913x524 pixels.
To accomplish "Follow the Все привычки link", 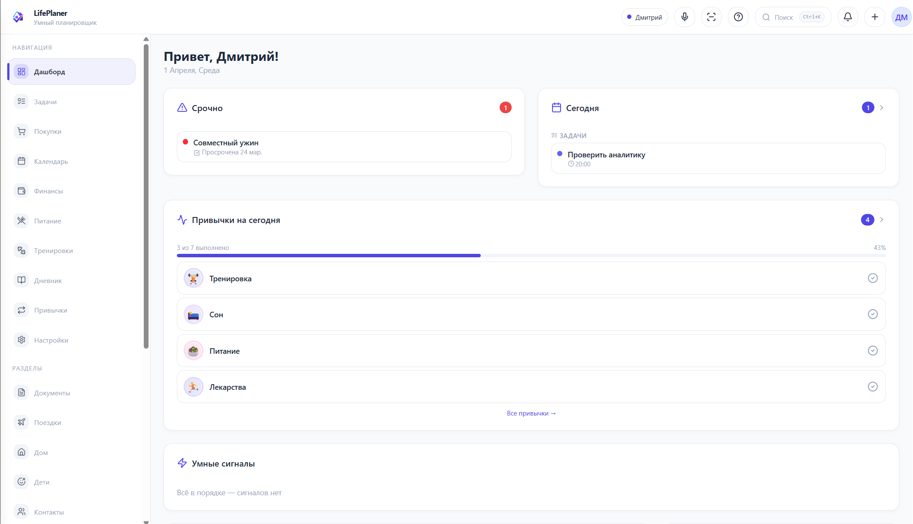I will tap(531, 413).
